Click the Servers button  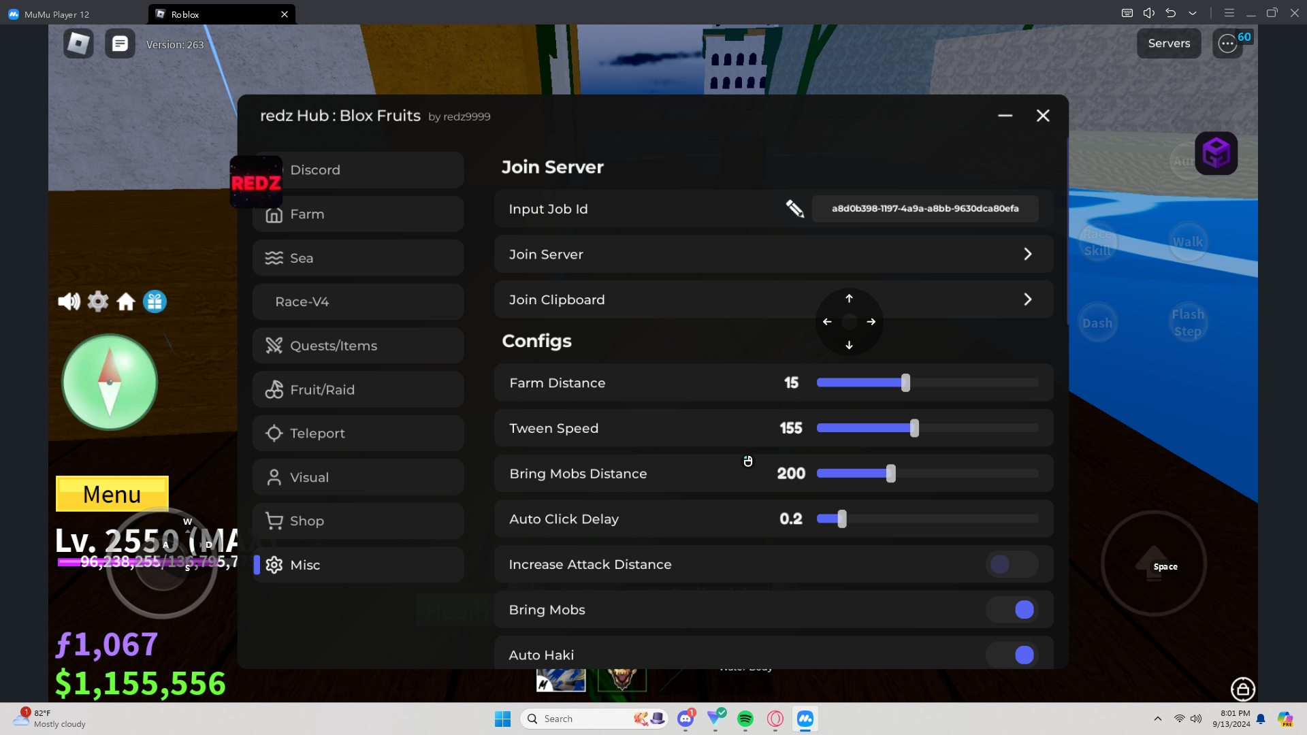click(1169, 44)
